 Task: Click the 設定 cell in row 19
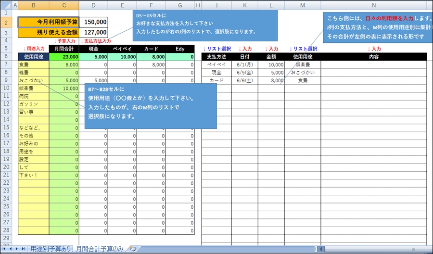click(33, 160)
